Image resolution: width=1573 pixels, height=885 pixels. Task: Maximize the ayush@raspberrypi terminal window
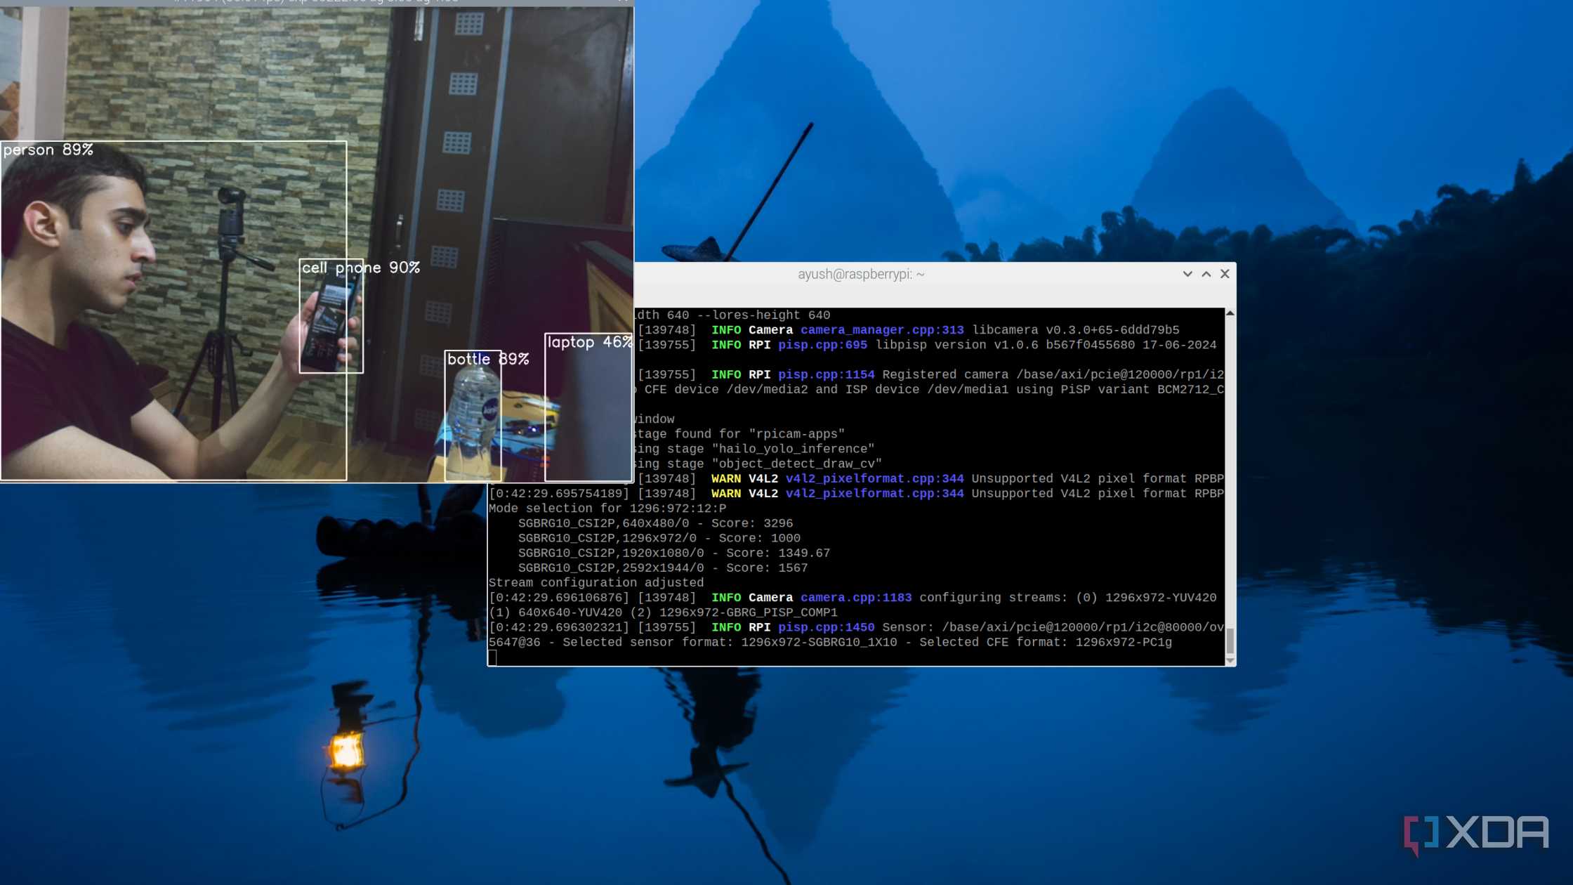pos(1206,274)
